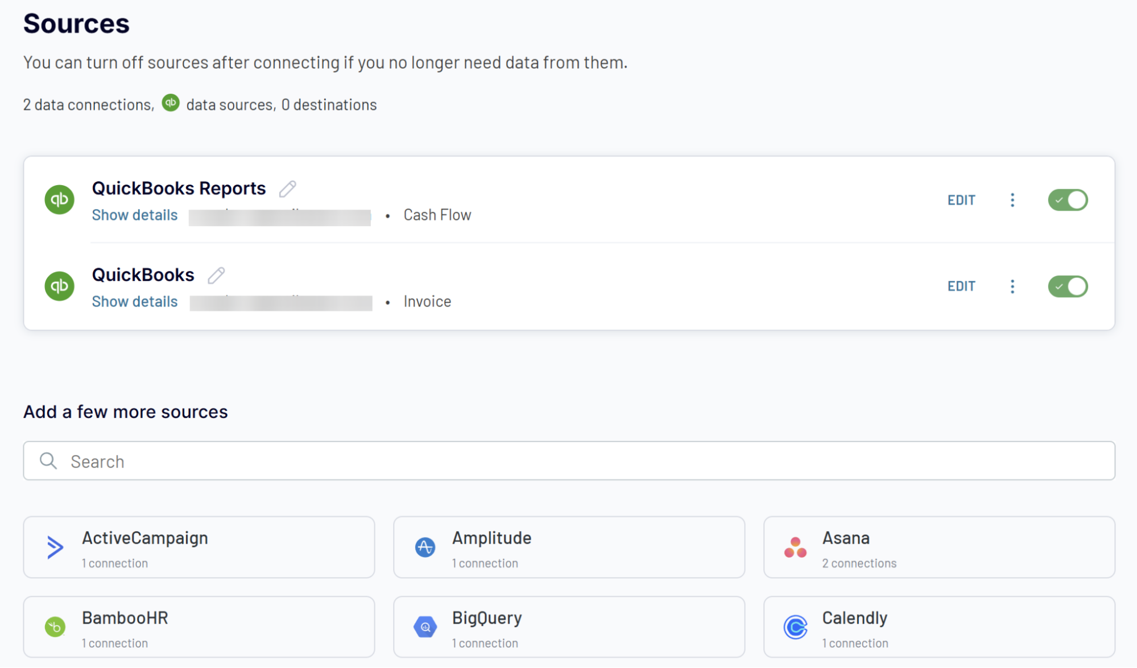This screenshot has width=1137, height=668.
Task: Click the QuickBooks icon in the data sources summary
Action: pyautogui.click(x=171, y=103)
